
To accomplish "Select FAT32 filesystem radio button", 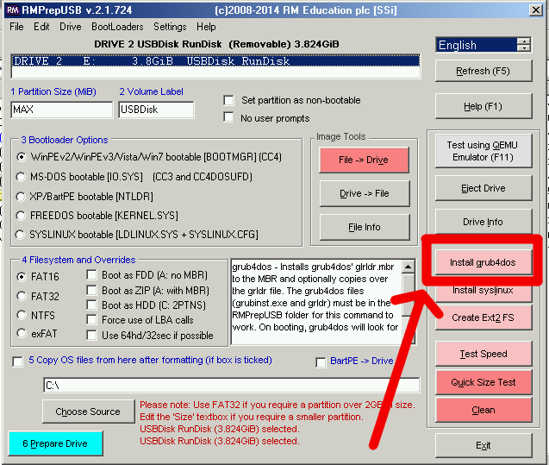I will pyautogui.click(x=22, y=296).
